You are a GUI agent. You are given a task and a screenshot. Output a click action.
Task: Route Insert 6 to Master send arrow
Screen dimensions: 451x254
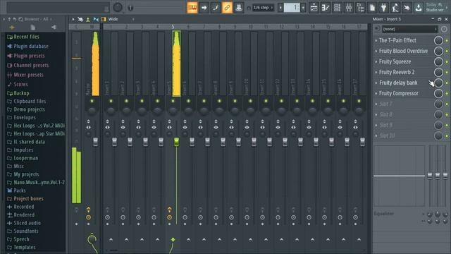coord(188,240)
